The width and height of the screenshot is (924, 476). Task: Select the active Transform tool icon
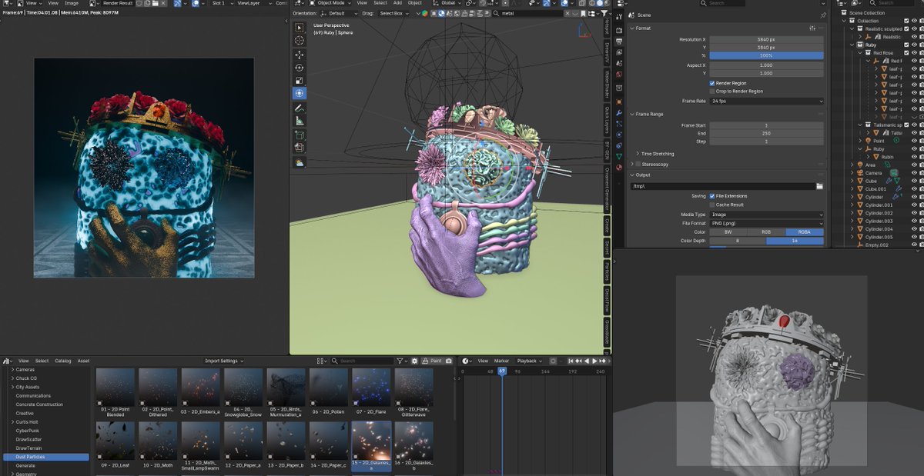pos(300,93)
